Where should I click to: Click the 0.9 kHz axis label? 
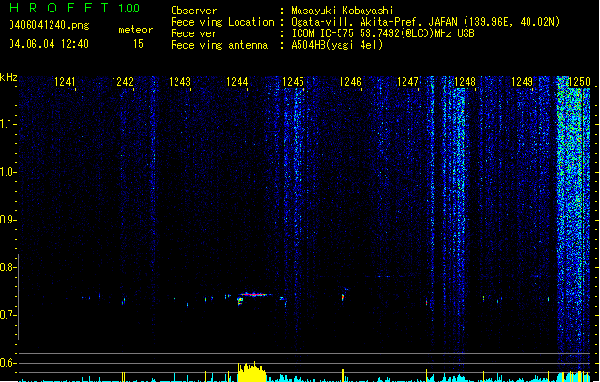[x=8, y=220]
